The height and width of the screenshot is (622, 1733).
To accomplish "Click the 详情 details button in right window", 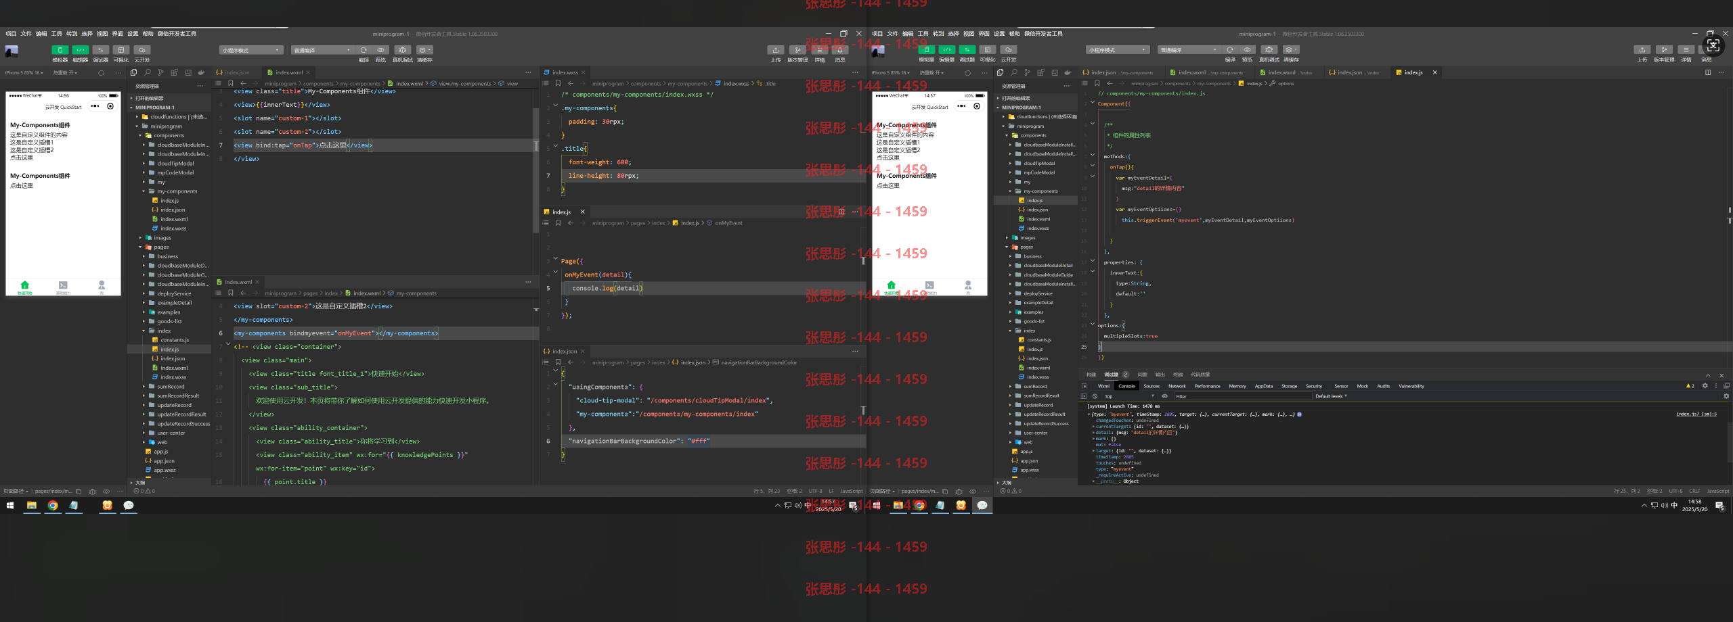I will click(x=1686, y=50).
